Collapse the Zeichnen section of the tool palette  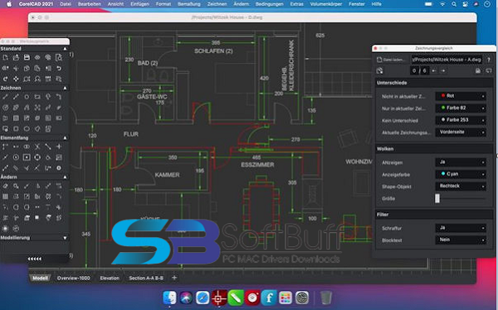65,88
